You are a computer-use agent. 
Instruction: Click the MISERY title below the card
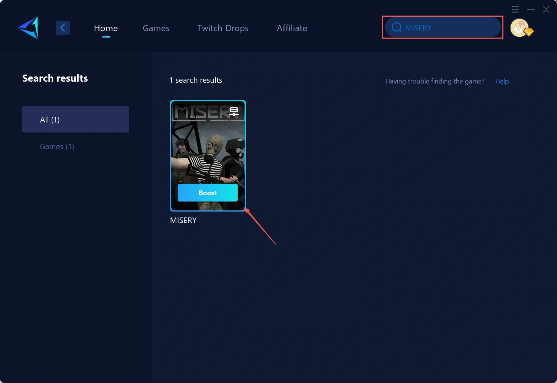183,220
